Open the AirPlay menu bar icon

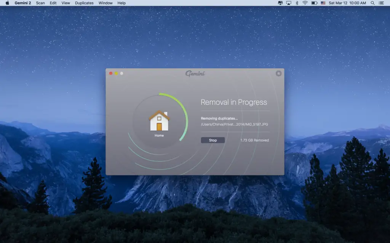pyautogui.click(x=289, y=3)
